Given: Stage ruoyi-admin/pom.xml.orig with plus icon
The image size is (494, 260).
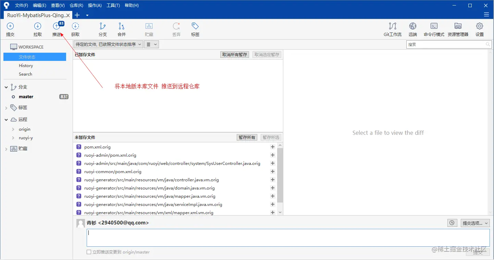Looking at the screenshot, I should coord(273,155).
